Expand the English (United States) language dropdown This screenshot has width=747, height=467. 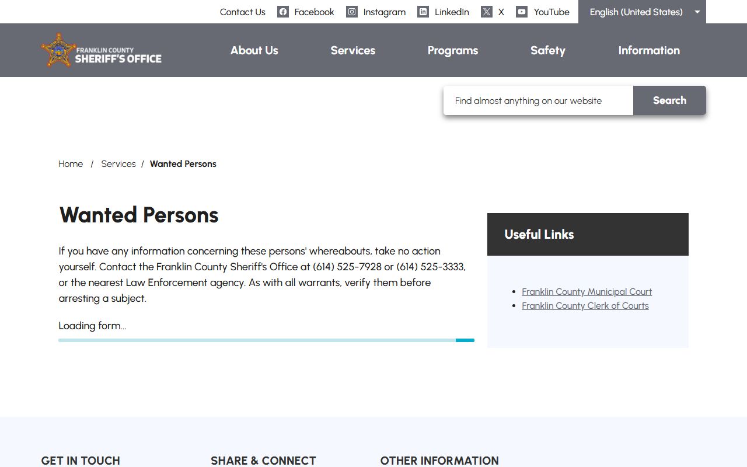[x=642, y=12]
